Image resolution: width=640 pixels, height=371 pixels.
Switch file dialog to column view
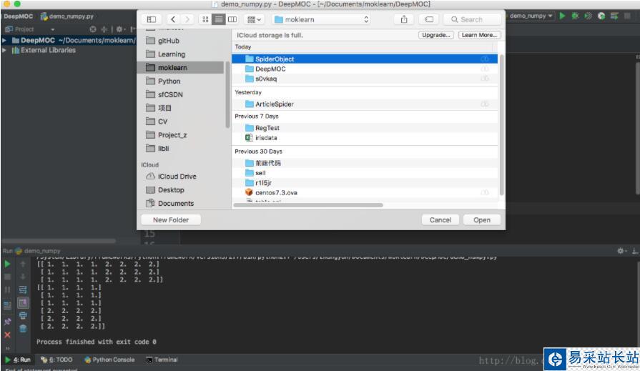pos(232,19)
